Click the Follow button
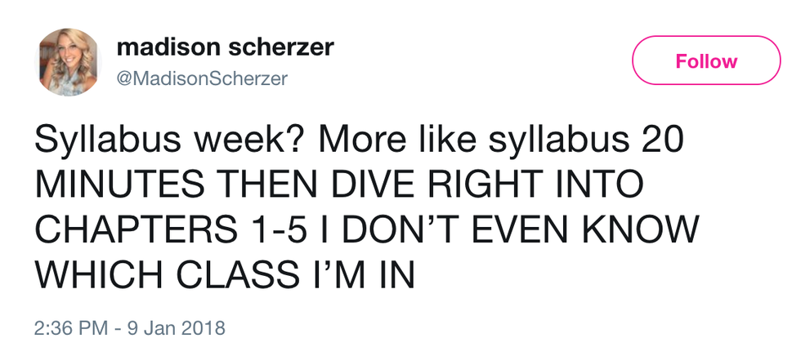Image resolution: width=801 pixels, height=356 pixels. click(706, 61)
